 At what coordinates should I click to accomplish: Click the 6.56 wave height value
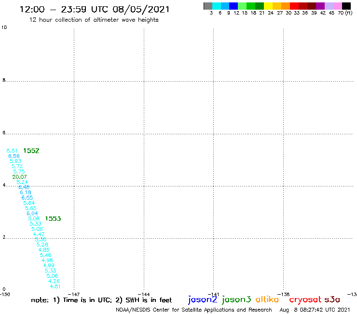pos(14,156)
